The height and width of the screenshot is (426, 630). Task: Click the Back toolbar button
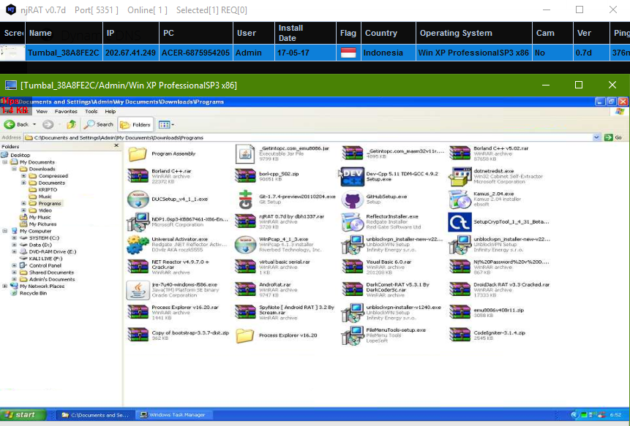point(17,124)
